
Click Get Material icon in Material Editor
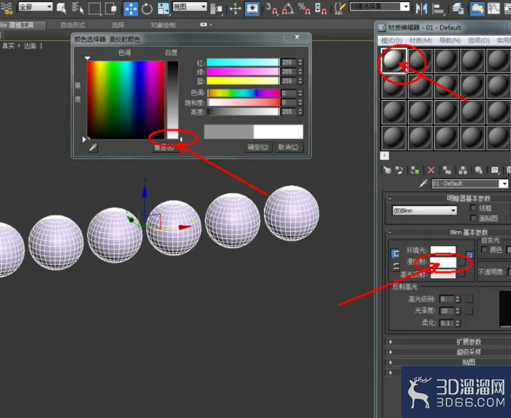[387, 170]
